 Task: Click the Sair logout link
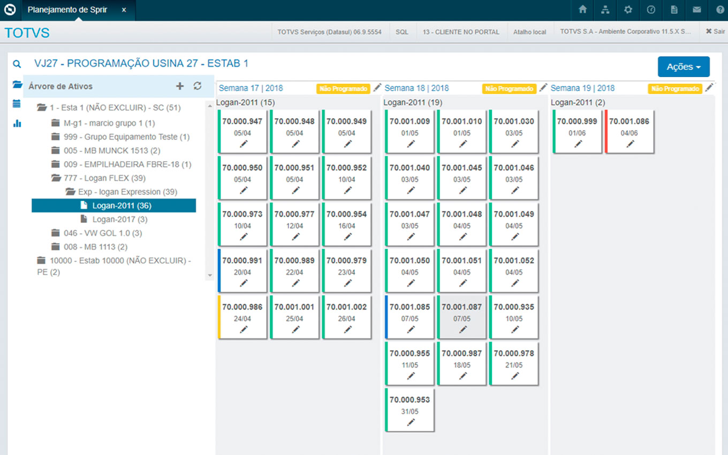click(x=715, y=32)
